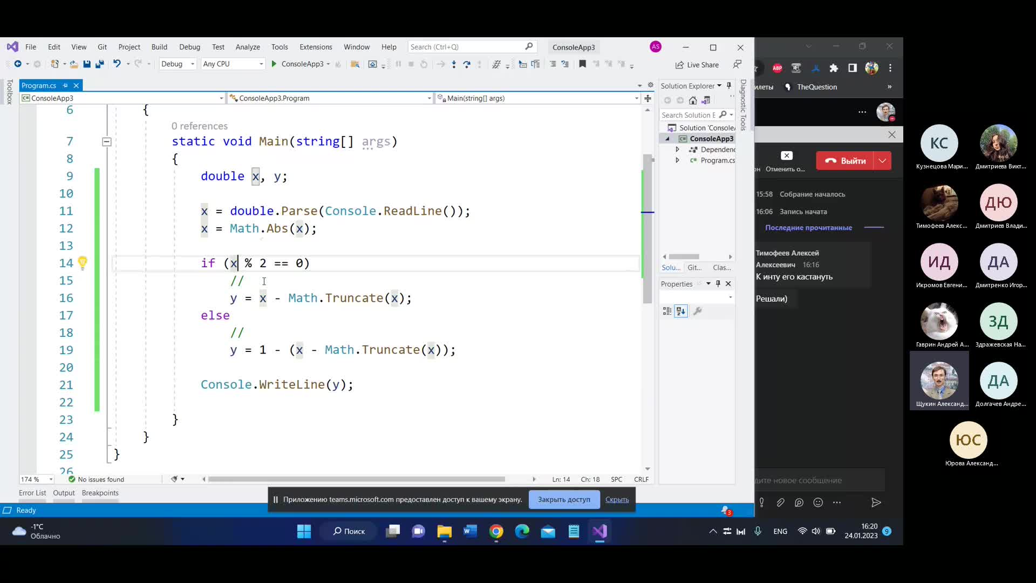Click the Step Into icon
Viewport: 1036px width, 583px height.
[x=454, y=64]
